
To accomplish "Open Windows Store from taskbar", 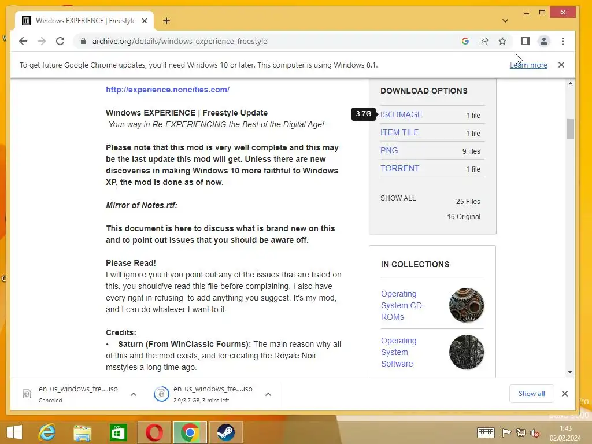I will click(118, 432).
